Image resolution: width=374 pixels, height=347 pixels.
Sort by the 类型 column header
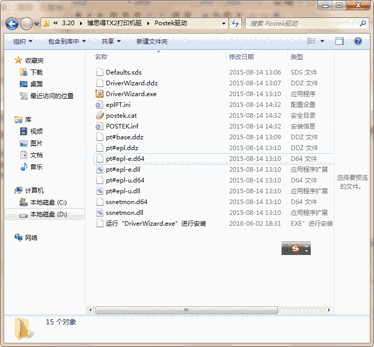point(297,57)
